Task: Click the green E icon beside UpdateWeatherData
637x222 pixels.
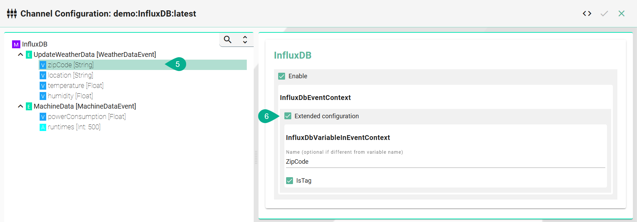Action: [x=29, y=55]
